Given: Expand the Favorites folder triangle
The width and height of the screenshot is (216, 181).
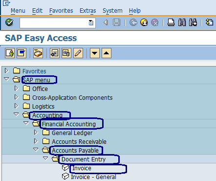Looking at the screenshot, I should (x=6, y=71).
